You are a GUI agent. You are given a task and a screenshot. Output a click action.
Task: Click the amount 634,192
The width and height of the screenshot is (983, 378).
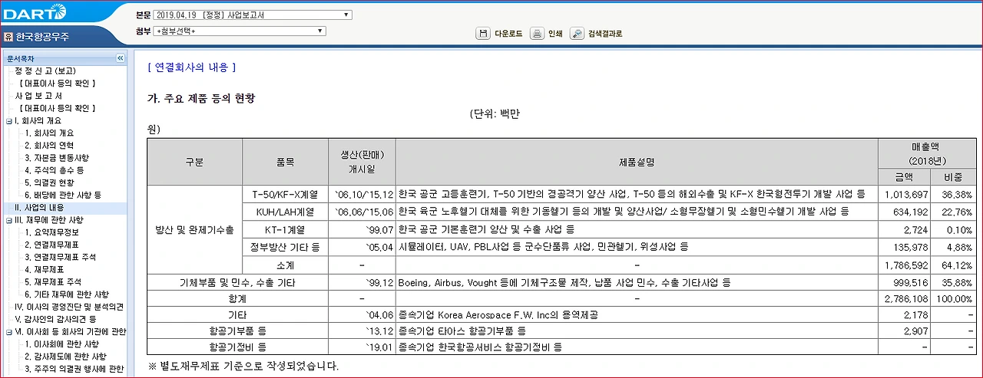tap(911, 212)
